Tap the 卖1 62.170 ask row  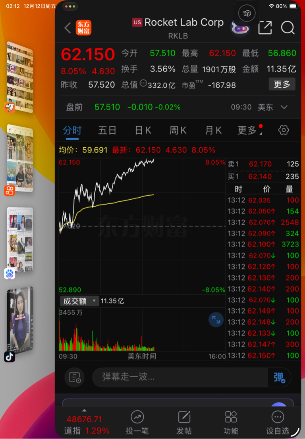[263, 164]
